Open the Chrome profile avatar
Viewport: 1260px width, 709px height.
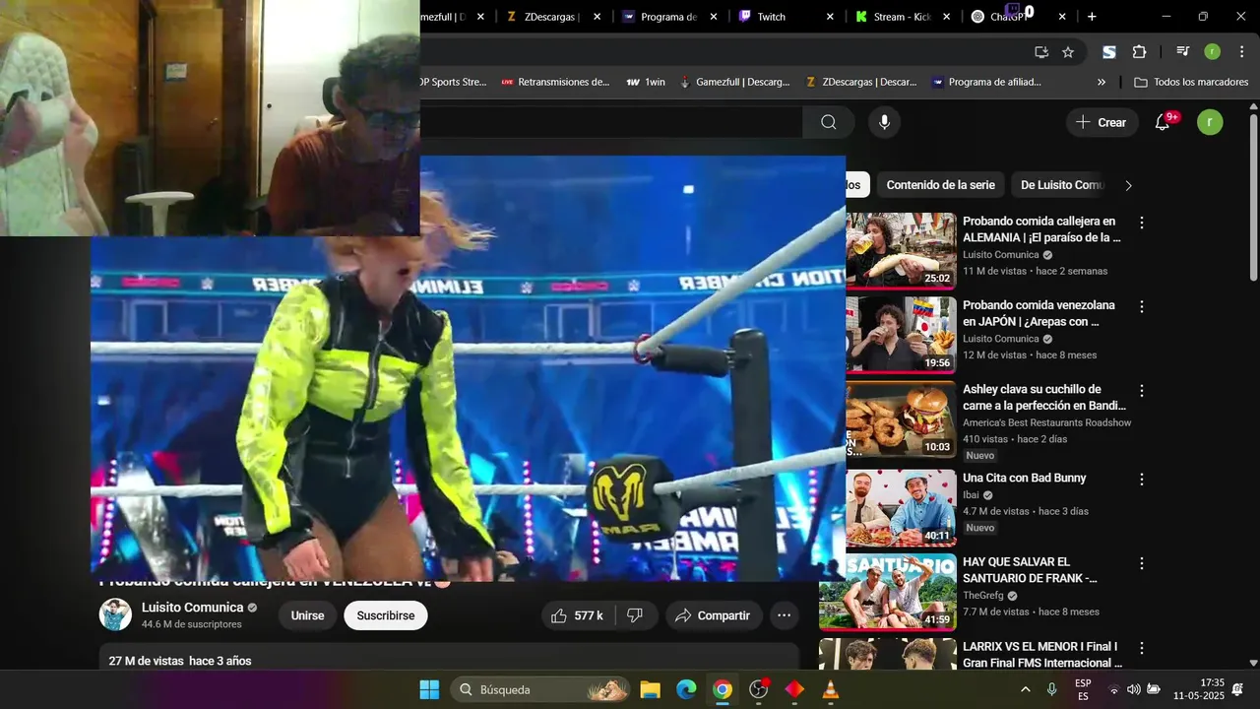(1212, 52)
